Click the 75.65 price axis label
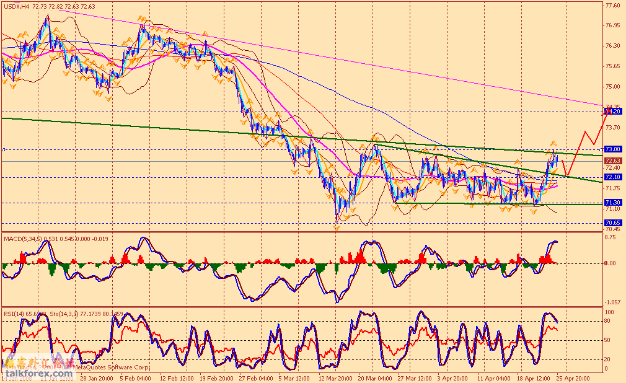Viewport: 626px width, 383px height. tap(613, 66)
